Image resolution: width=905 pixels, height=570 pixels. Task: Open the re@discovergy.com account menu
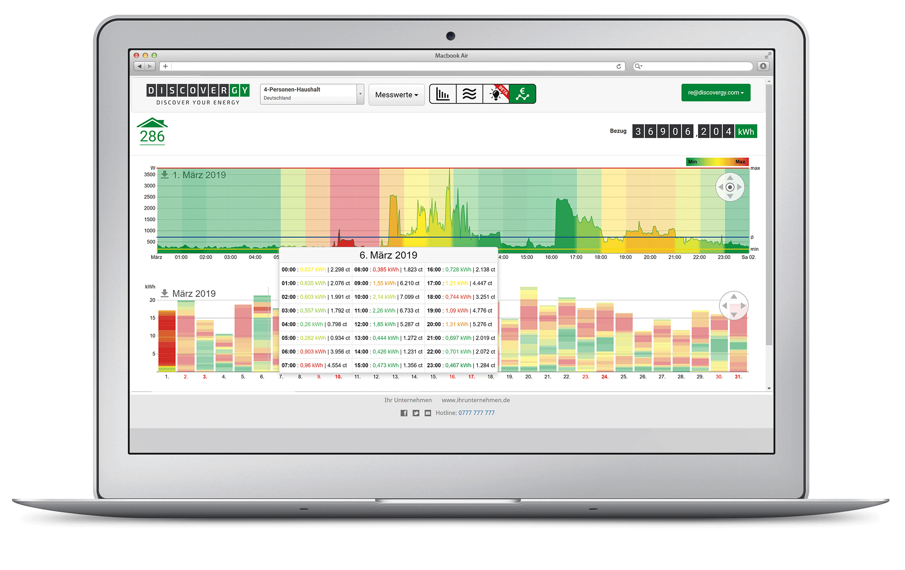tap(715, 93)
